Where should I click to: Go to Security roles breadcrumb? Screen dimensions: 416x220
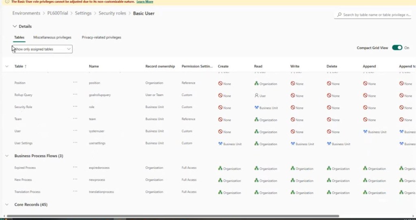[112, 13]
